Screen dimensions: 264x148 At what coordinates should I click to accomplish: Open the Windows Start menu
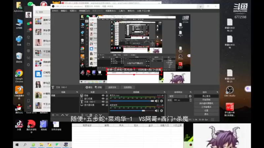click(17, 145)
